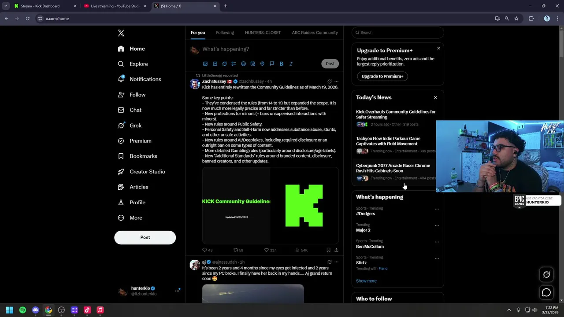Image resolution: width=564 pixels, height=317 pixels.
Task: Share Zach Bussey's post via share icon
Action: click(x=336, y=250)
